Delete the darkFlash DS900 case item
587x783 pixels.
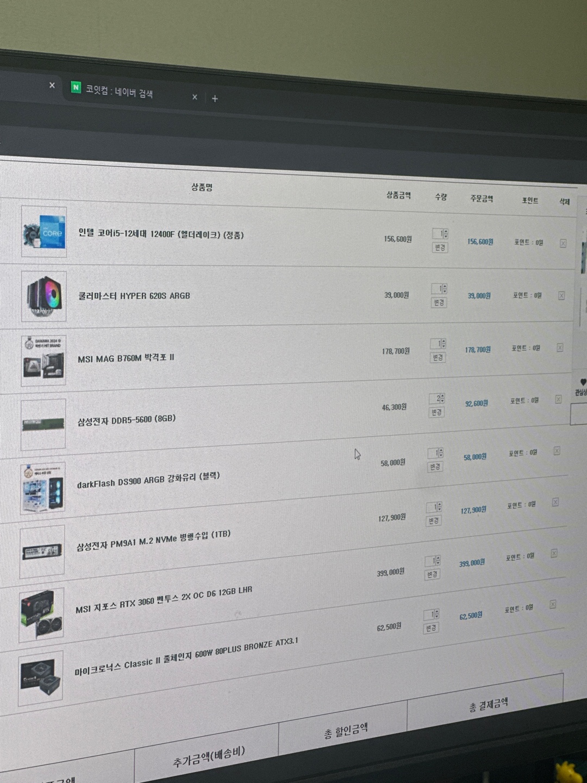pyautogui.click(x=557, y=451)
